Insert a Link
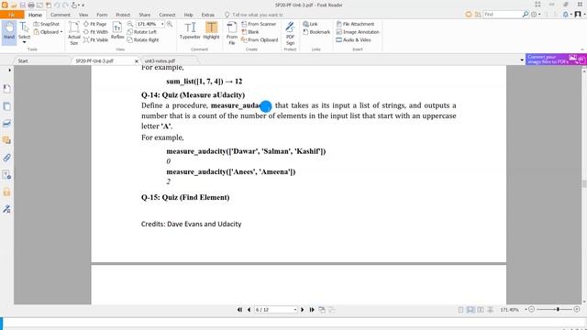This screenshot has width=587, height=330. (x=310, y=24)
